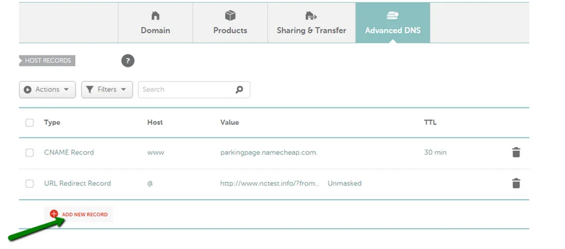The width and height of the screenshot is (565, 249).
Task: Click the Host column header
Action: point(155,122)
